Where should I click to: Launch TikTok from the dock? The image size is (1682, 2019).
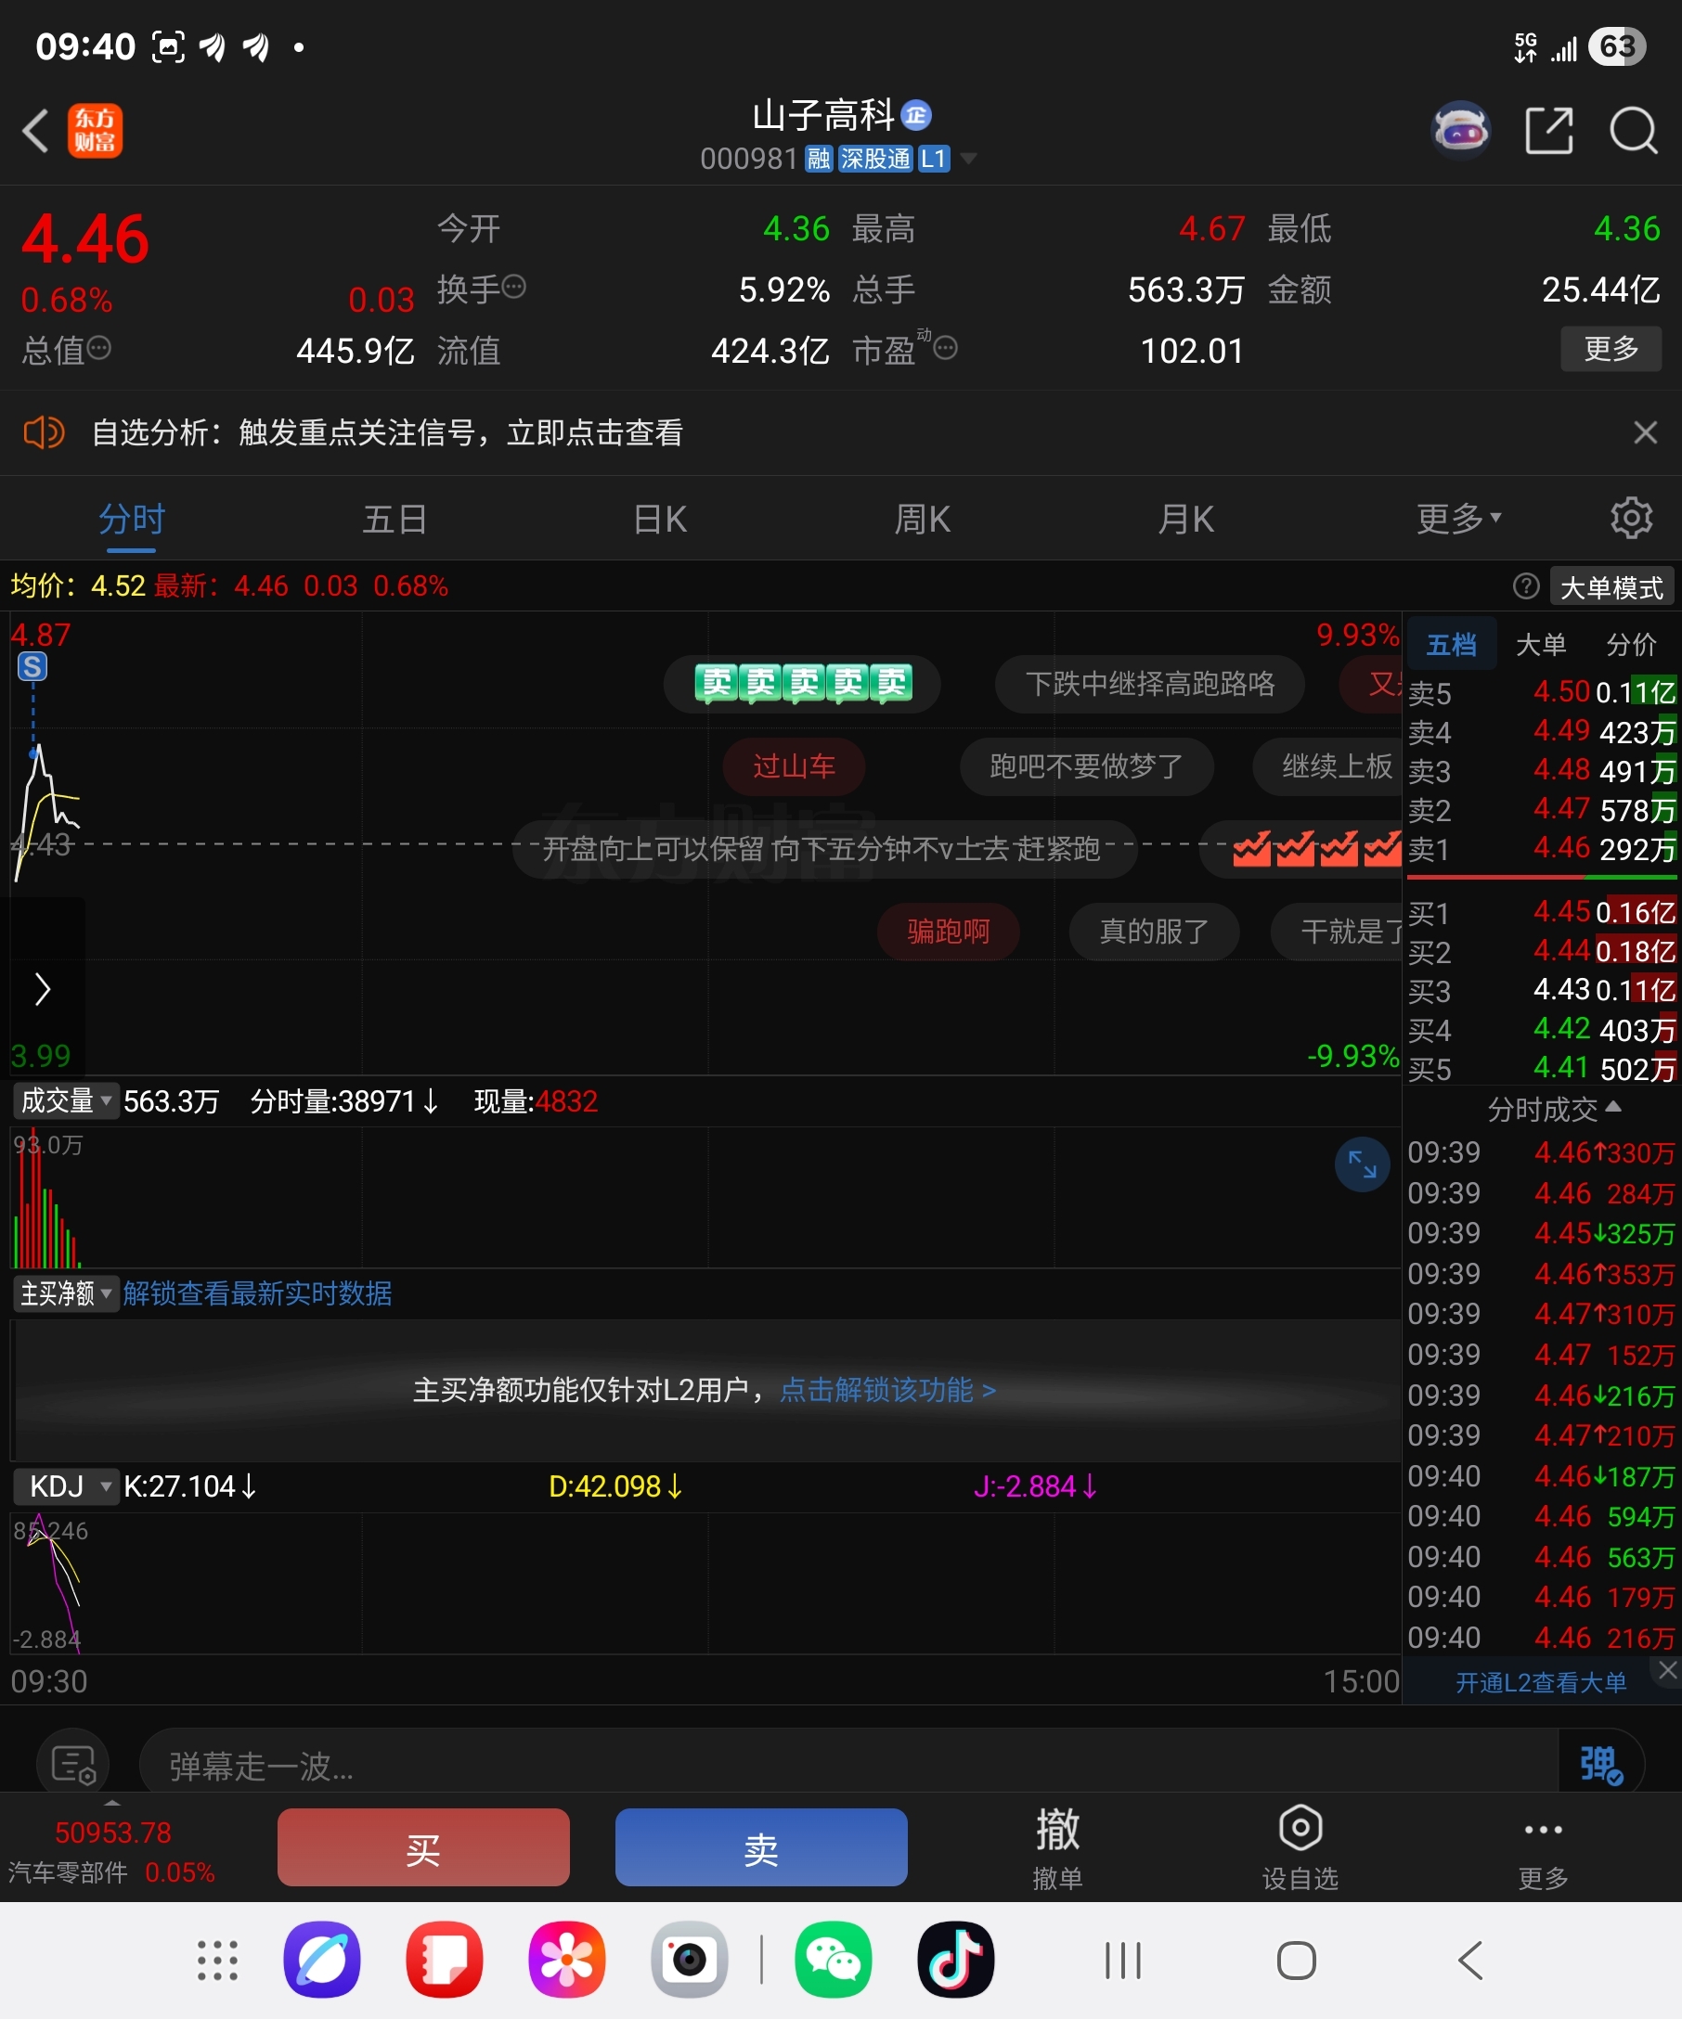(955, 1960)
